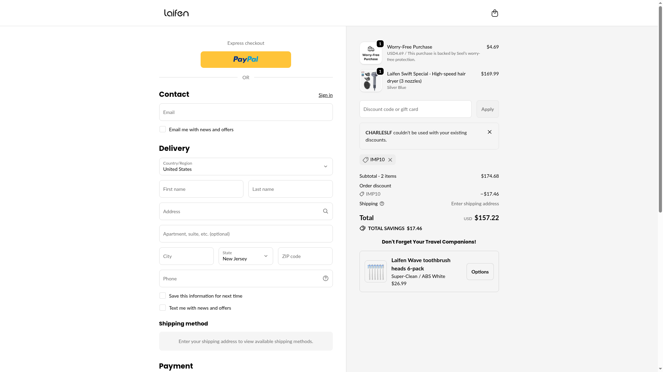Click the Laifen logo
This screenshot has height=372, width=663.
tap(176, 13)
